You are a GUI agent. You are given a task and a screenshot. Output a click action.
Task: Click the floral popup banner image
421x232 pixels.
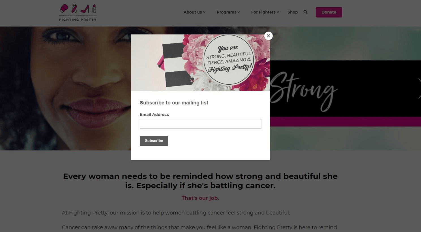(x=201, y=63)
